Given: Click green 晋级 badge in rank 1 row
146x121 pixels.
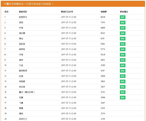Looking at the screenshot, I should point(123,17).
